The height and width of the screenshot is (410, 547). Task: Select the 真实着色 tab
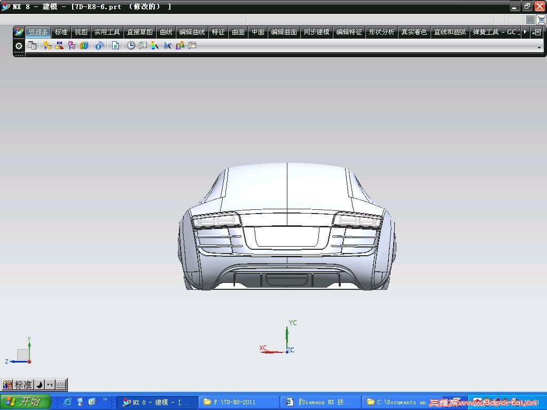coord(414,32)
